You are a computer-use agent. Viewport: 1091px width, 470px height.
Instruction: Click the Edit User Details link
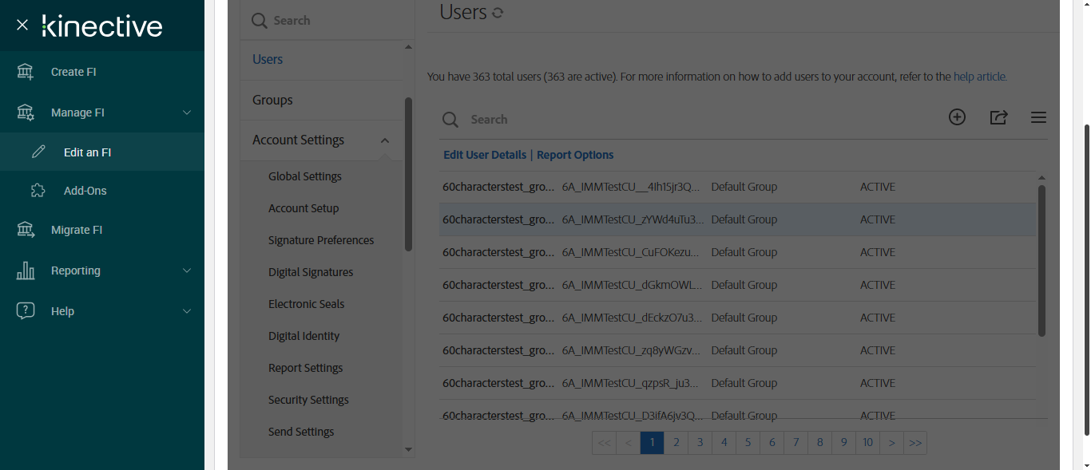pos(485,155)
